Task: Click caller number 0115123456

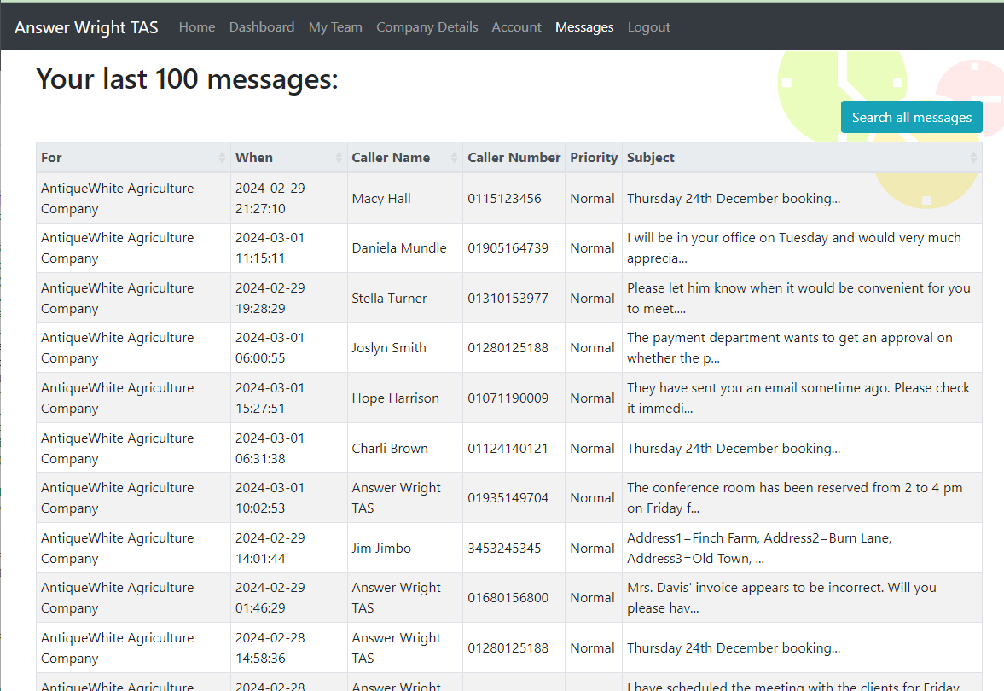Action: (x=505, y=199)
